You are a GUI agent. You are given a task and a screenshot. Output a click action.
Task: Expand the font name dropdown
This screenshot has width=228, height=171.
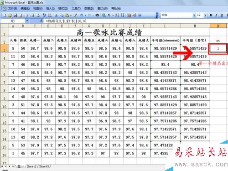tap(194, 15)
